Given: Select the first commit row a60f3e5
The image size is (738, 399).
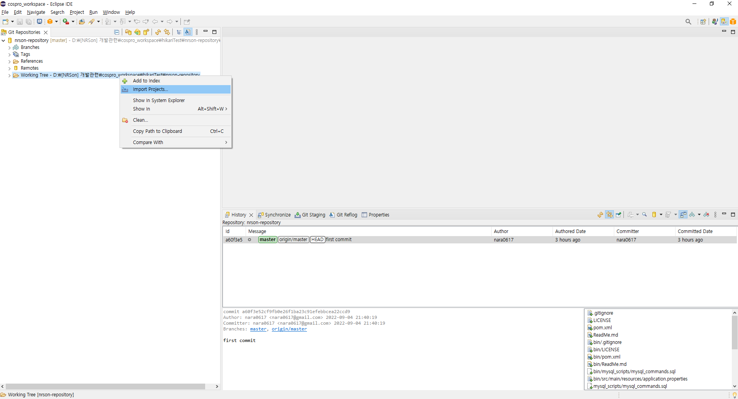Looking at the screenshot, I should pyautogui.click(x=480, y=240).
